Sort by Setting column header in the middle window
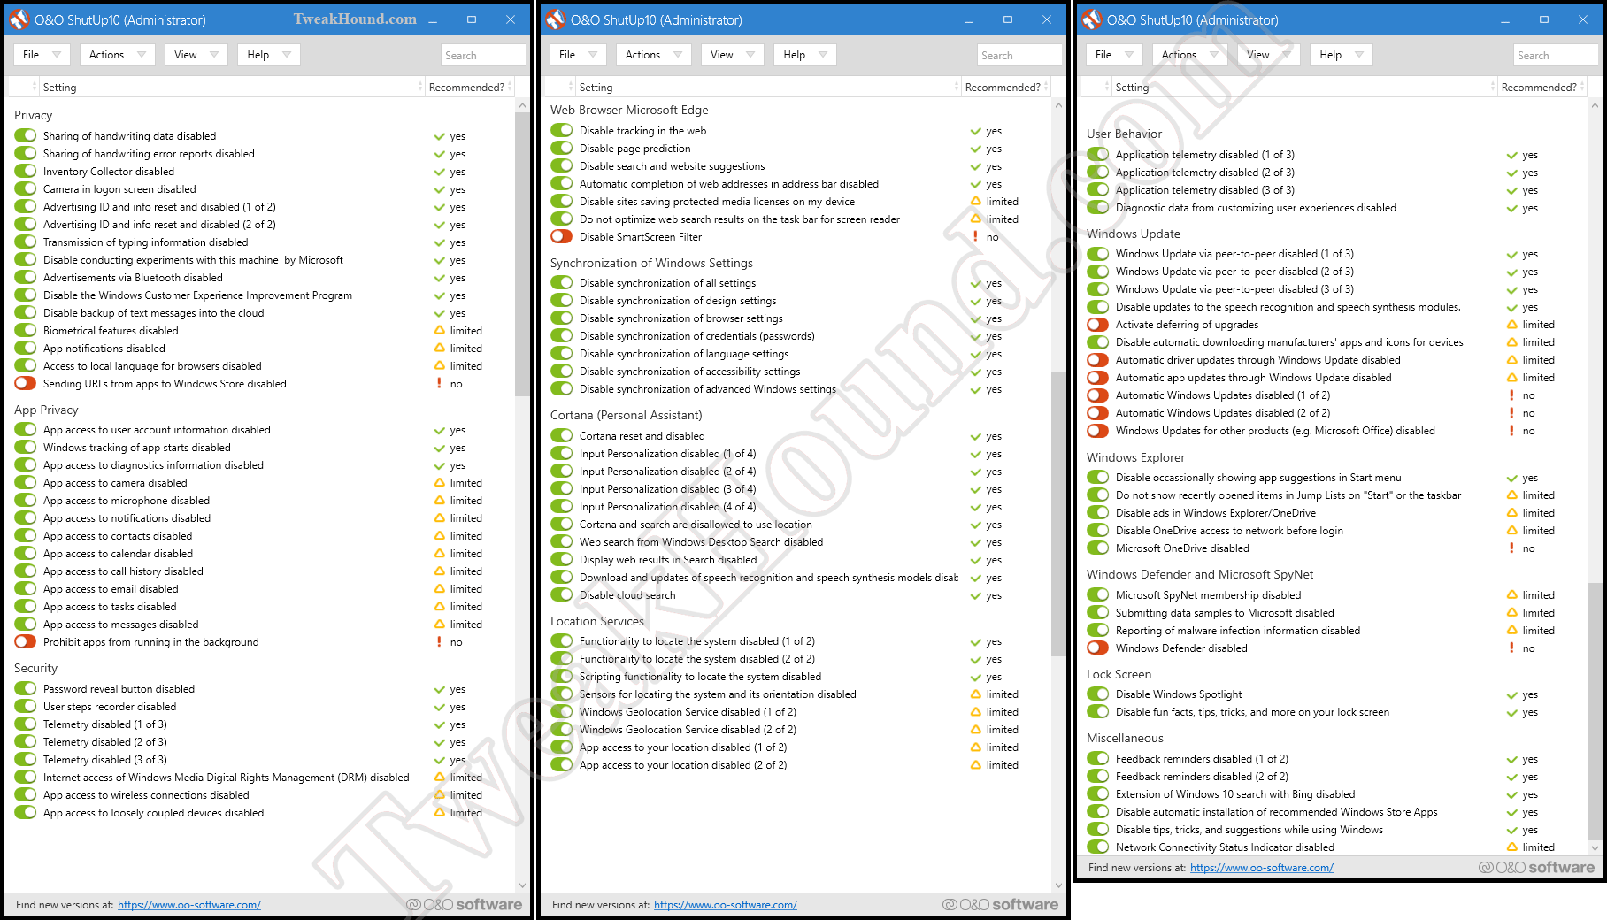 point(767,87)
